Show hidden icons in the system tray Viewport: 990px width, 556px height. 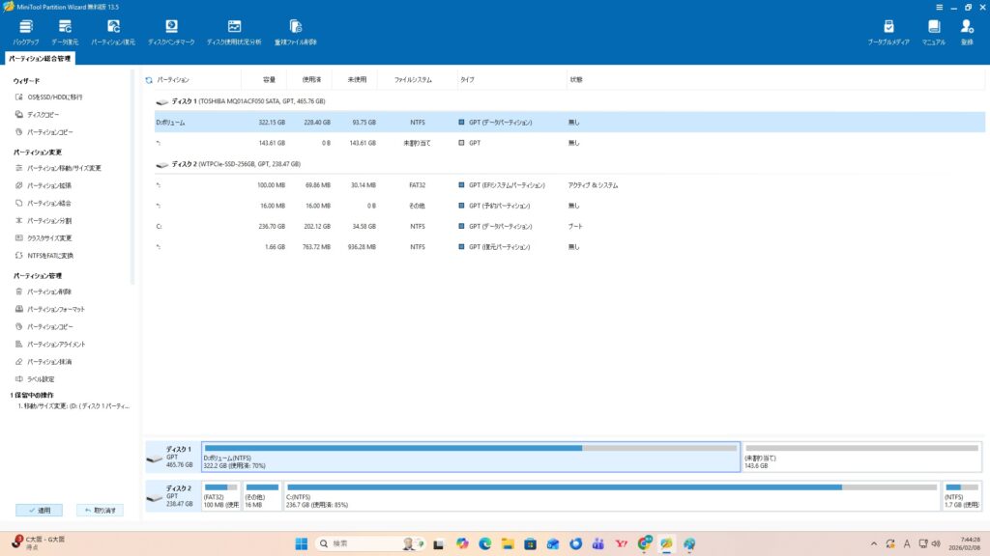875,543
